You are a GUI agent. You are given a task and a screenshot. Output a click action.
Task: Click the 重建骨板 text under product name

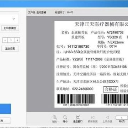click(78, 37)
